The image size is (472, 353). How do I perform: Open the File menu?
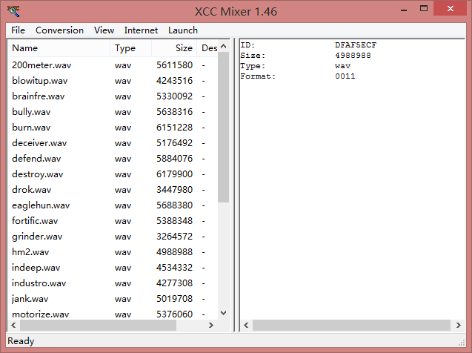(x=18, y=30)
